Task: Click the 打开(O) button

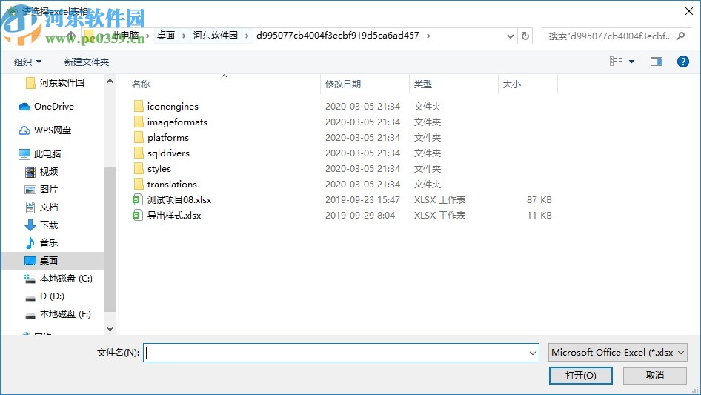Action: point(581,375)
